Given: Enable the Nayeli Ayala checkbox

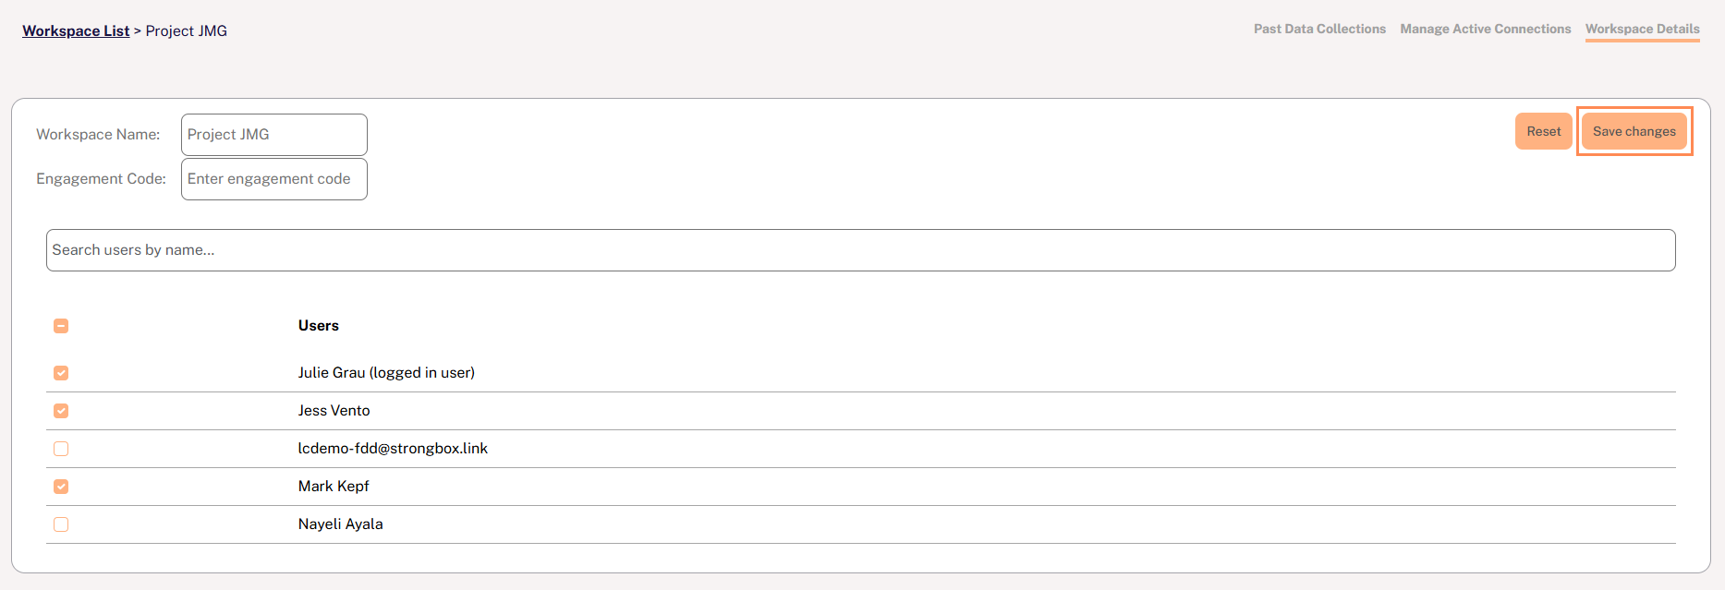Looking at the screenshot, I should [x=61, y=524].
